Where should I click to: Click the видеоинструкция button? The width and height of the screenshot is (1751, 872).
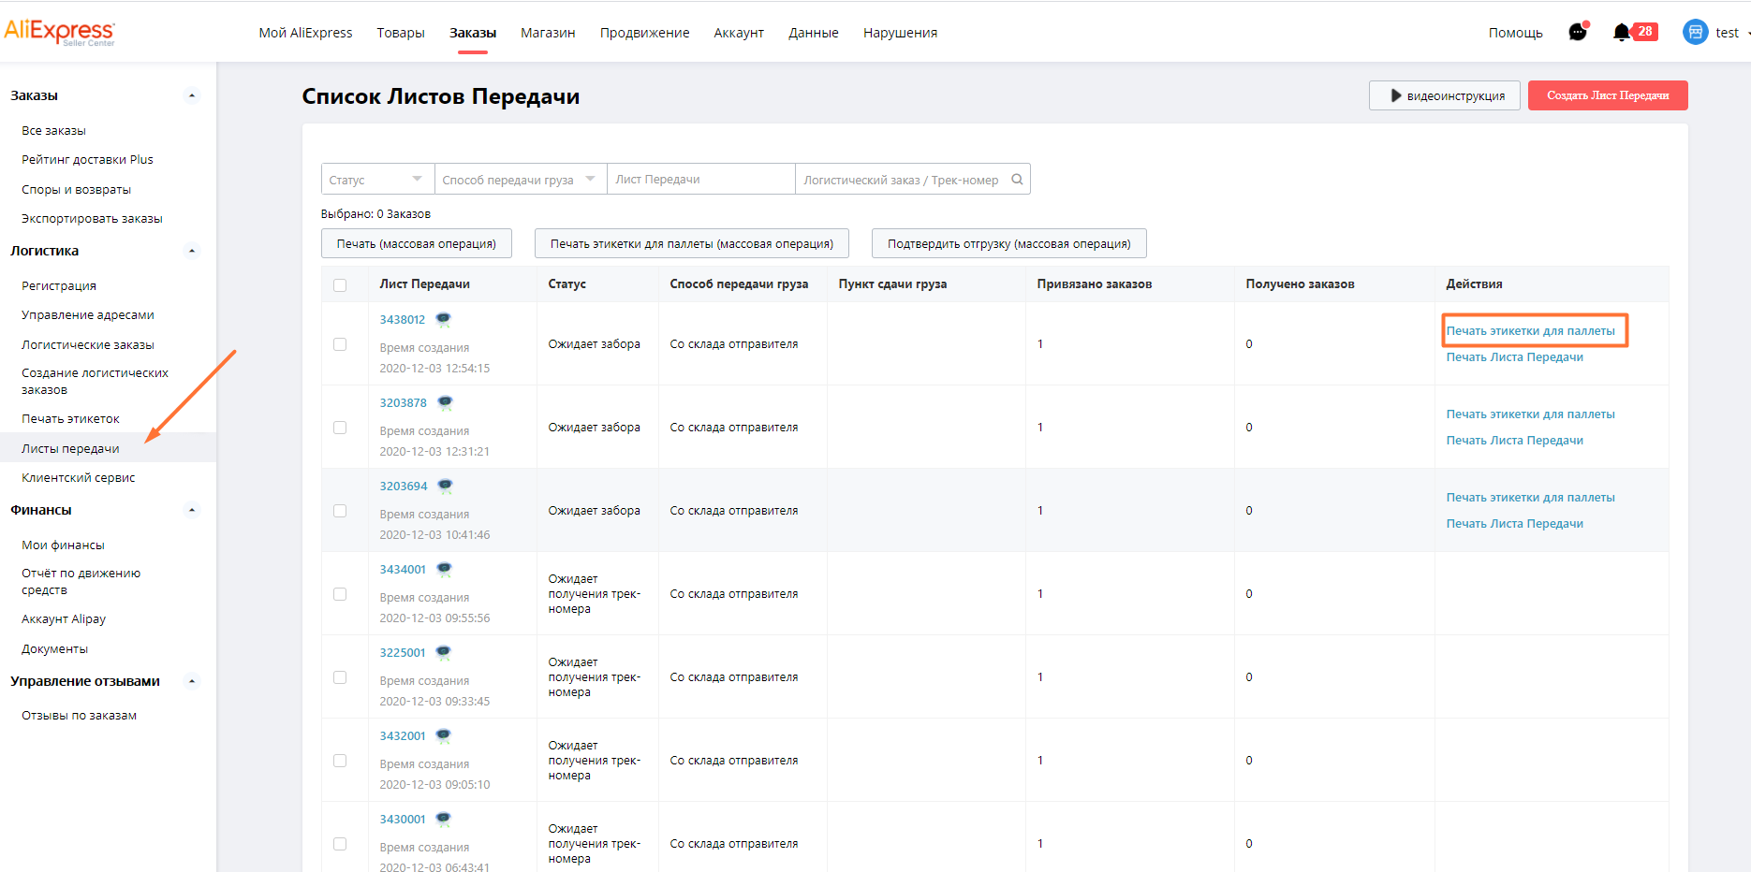(x=1444, y=95)
